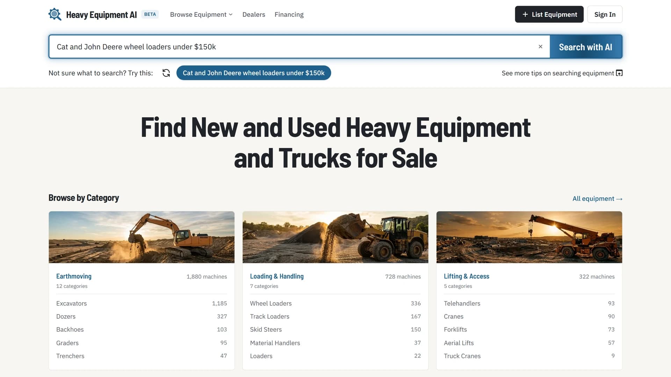Open the Loaders listing with 22 machines

pyautogui.click(x=335, y=356)
